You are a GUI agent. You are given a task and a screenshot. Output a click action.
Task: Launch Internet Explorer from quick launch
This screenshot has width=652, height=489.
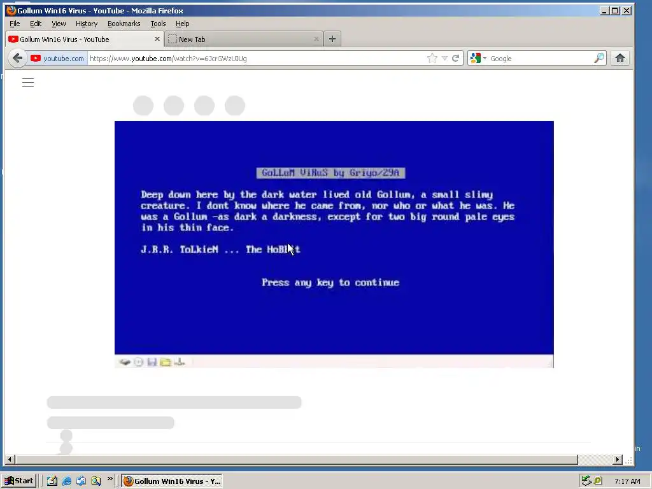click(x=66, y=481)
